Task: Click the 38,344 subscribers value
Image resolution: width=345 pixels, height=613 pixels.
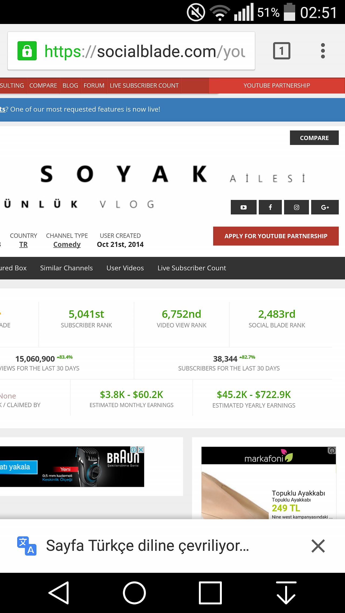Action: 225,359
